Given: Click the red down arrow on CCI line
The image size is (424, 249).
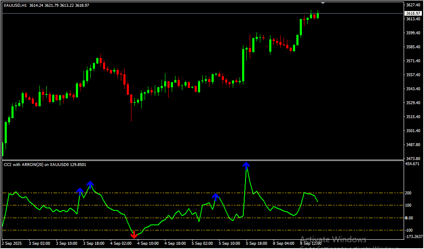Looking at the screenshot, I should click(x=134, y=235).
